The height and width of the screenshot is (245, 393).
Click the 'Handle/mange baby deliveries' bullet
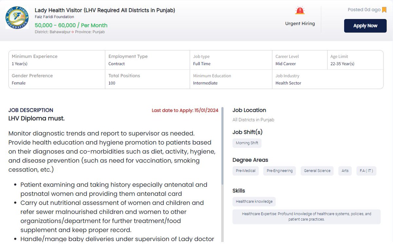[x=117, y=239]
